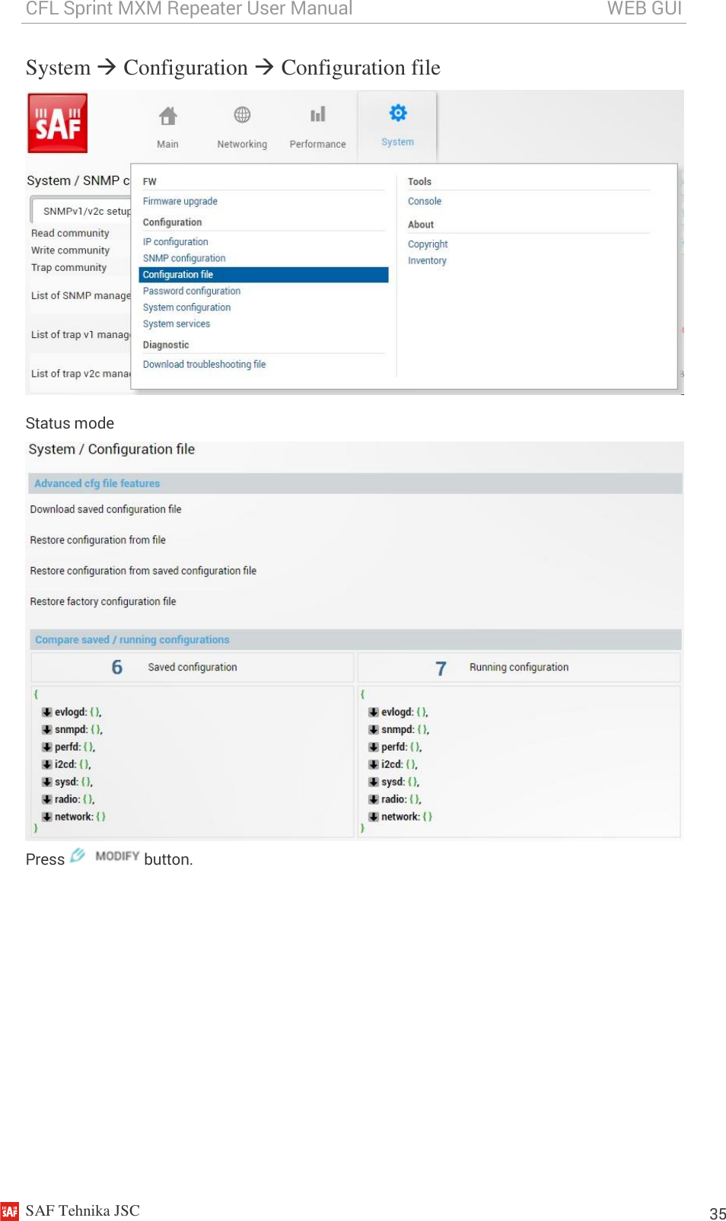Click the Read community label
This screenshot has width=726, height=1221.
coord(70,234)
